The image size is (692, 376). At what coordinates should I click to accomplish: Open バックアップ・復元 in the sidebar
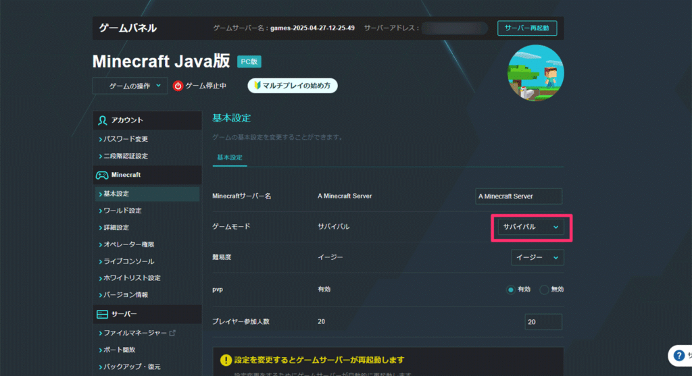(132, 367)
